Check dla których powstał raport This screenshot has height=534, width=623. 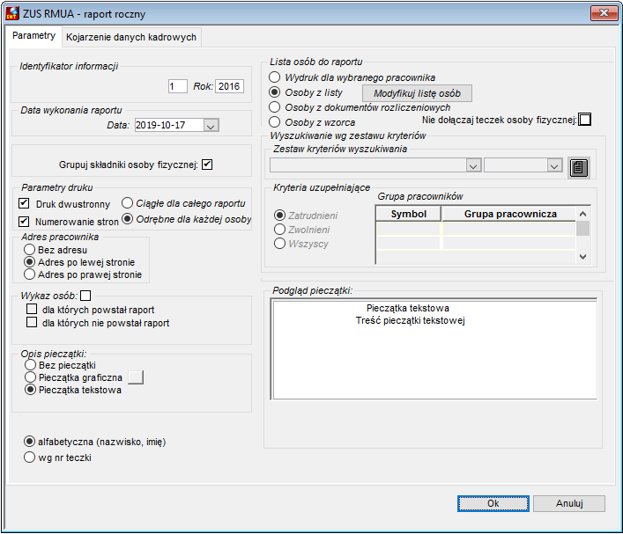point(32,309)
